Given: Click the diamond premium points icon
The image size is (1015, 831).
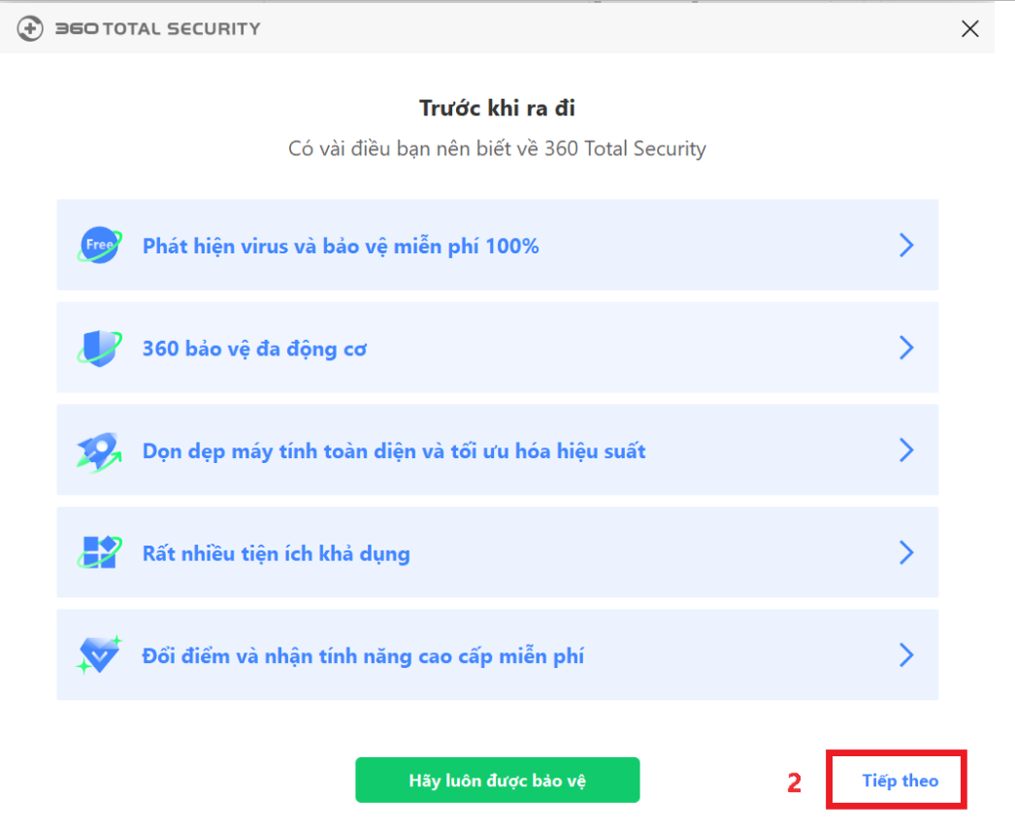Looking at the screenshot, I should (99, 656).
